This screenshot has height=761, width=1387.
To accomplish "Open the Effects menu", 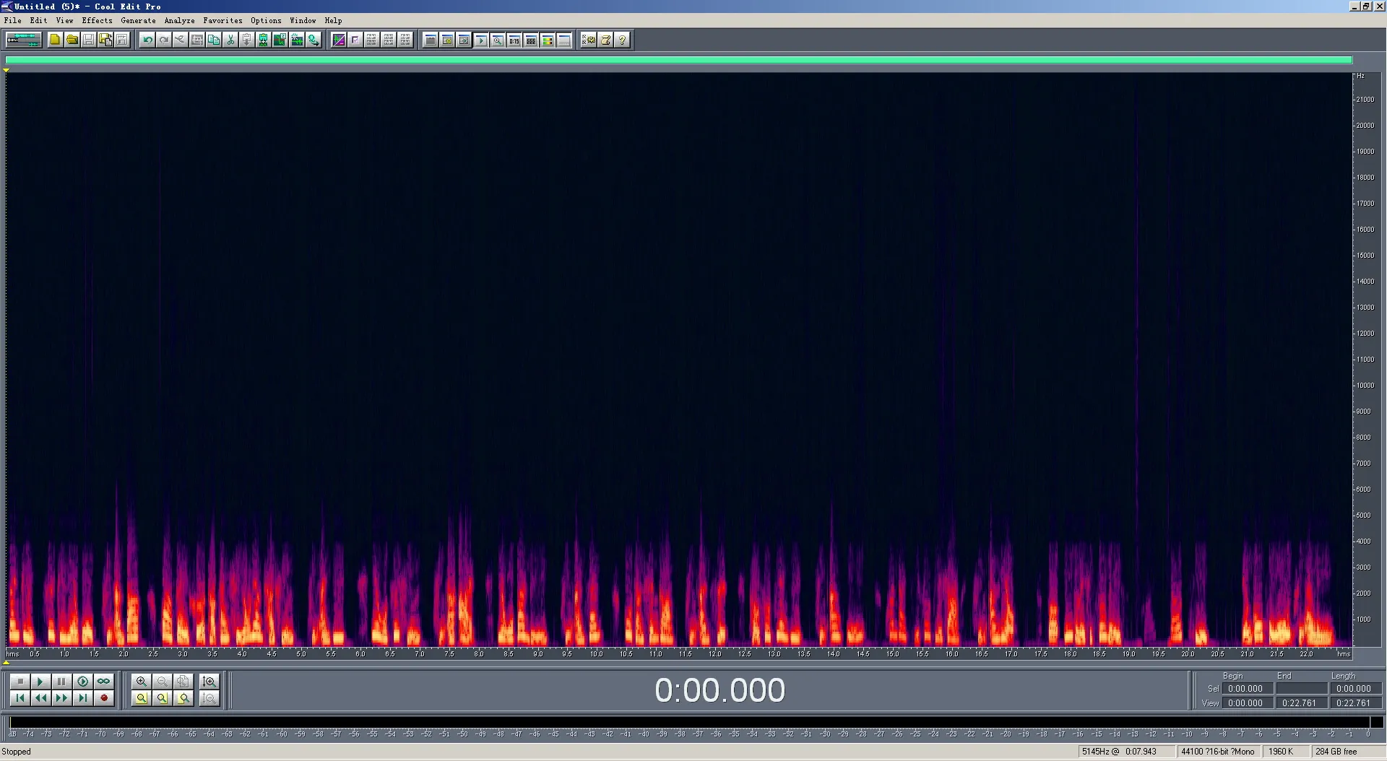I will (97, 20).
